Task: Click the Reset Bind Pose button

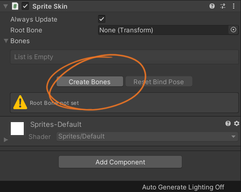Action: point(159,82)
